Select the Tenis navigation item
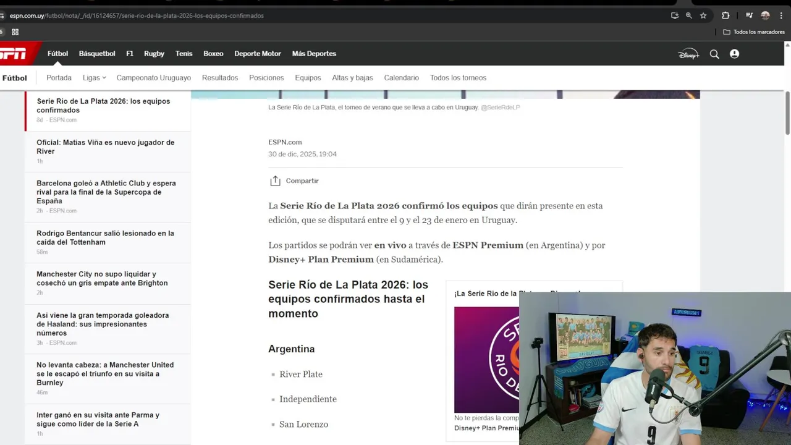Image resolution: width=791 pixels, height=445 pixels. pos(184,54)
